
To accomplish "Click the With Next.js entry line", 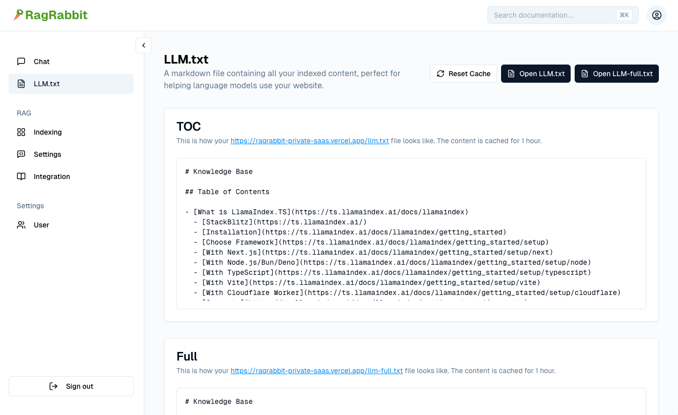I will [x=374, y=252].
